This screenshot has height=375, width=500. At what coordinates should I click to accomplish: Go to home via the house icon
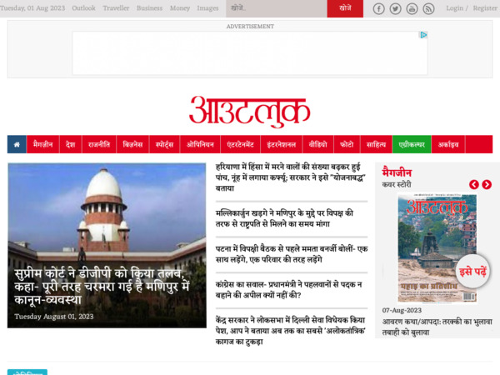coord(17,144)
